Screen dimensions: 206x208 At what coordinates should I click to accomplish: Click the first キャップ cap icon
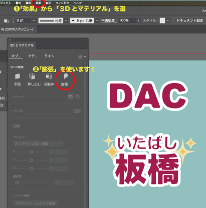[x=71, y=96]
